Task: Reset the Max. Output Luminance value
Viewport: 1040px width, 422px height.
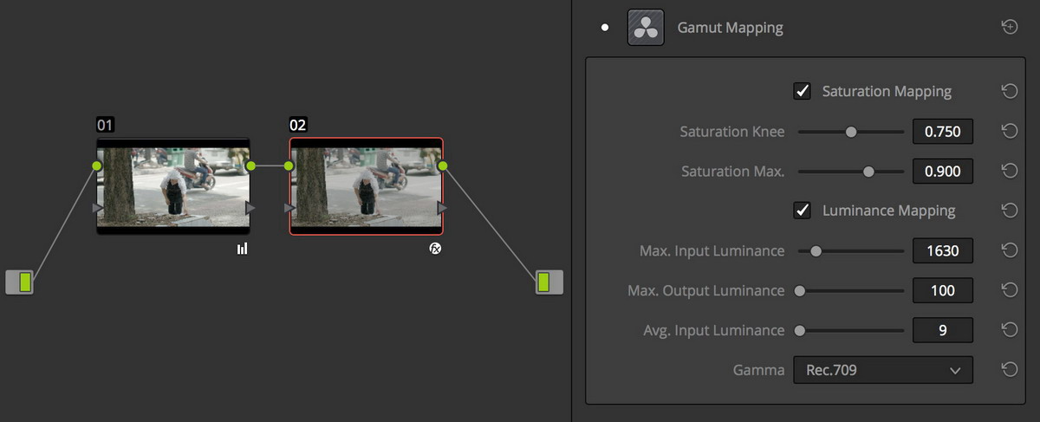Action: point(1009,290)
